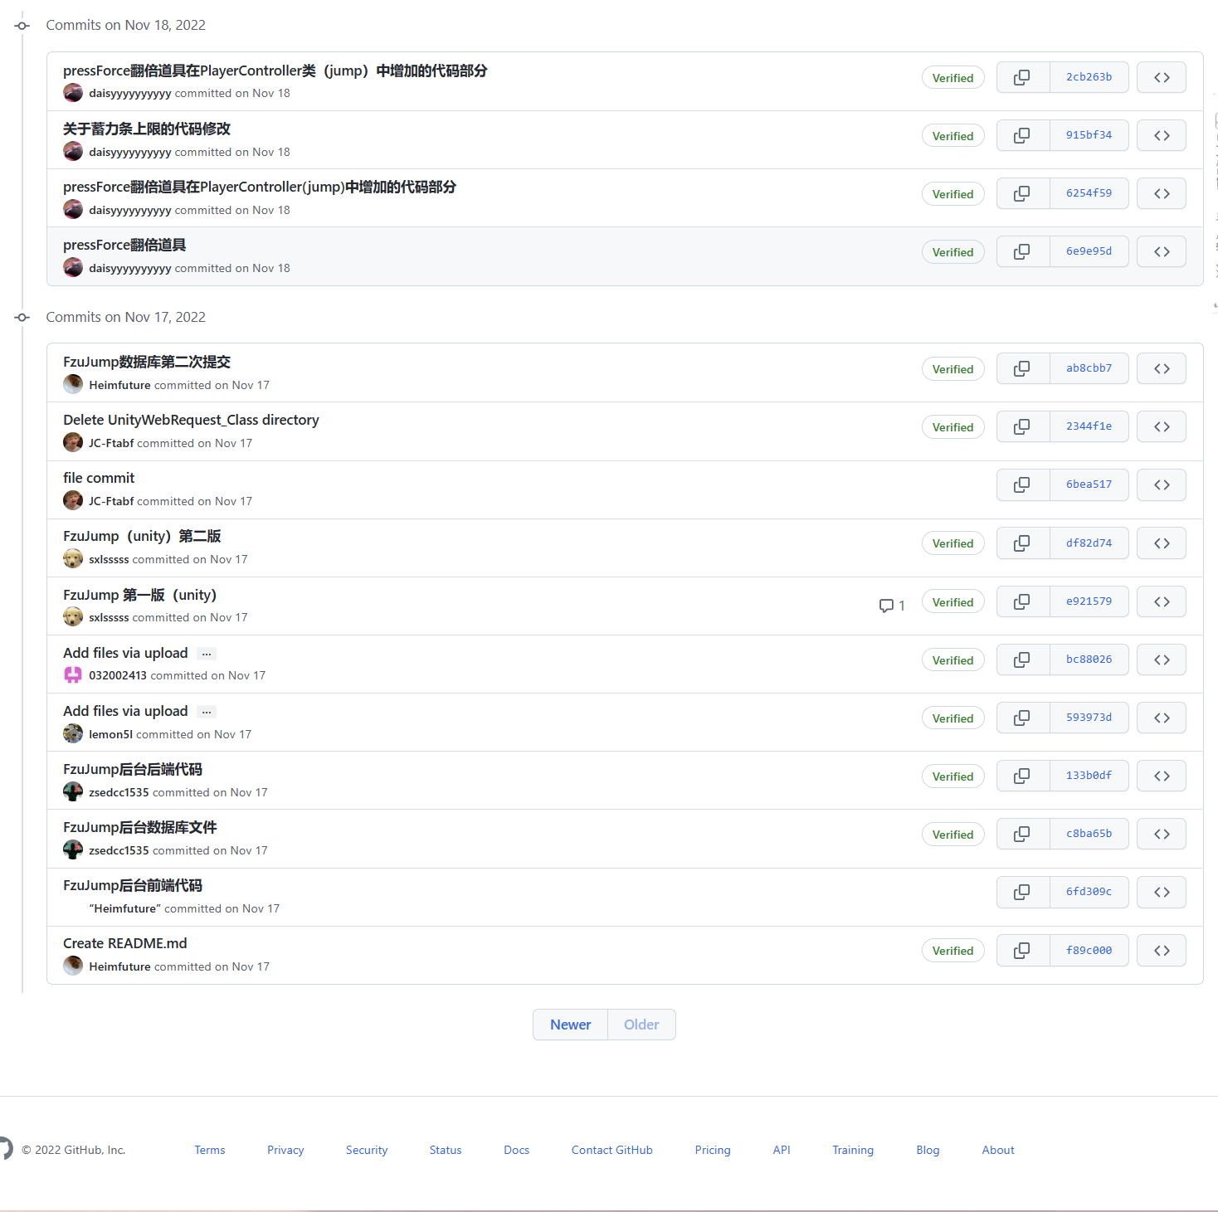Open 'FzuJump数据库第二次提交' commit title
The image size is (1218, 1212).
pyautogui.click(x=147, y=362)
